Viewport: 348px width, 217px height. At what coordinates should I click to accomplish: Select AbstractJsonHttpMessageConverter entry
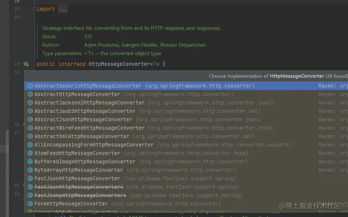pos(186,119)
